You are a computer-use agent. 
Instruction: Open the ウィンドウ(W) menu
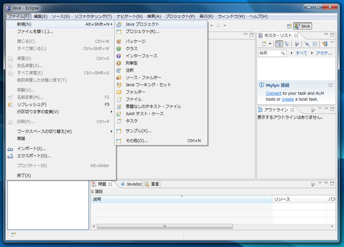(231, 16)
